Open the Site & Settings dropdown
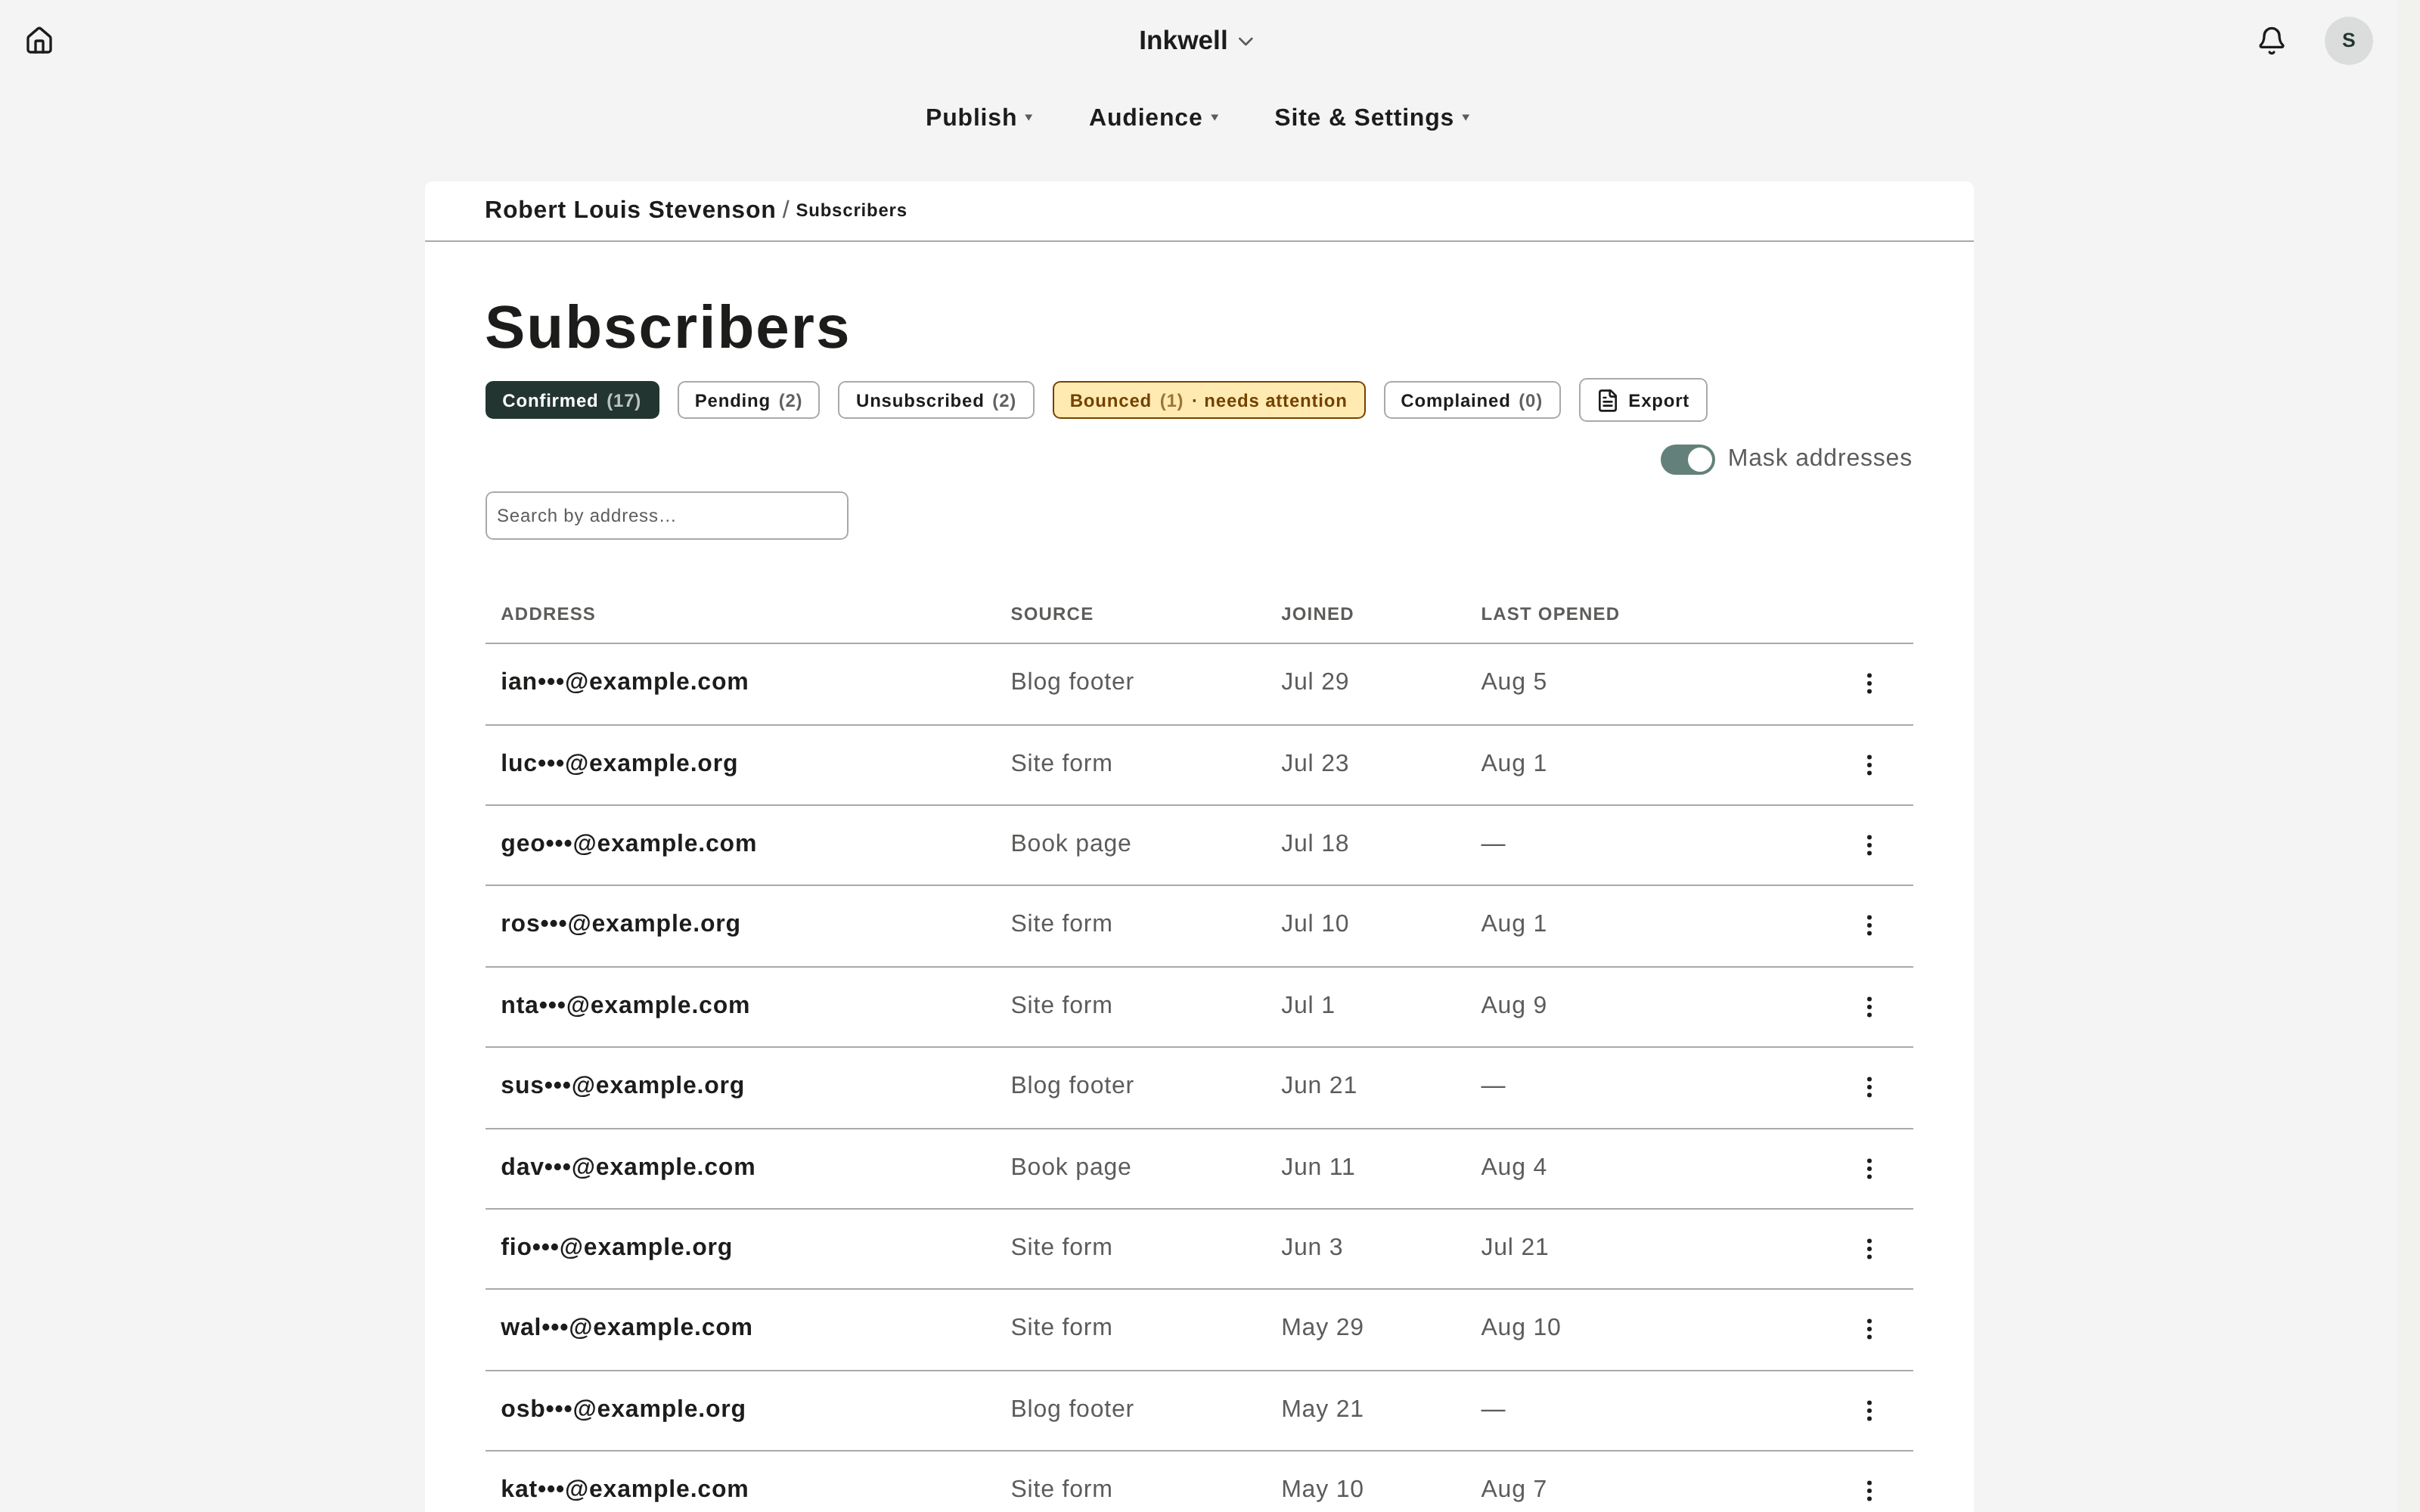Viewport: 2420px width, 1512px height. click(x=1372, y=118)
